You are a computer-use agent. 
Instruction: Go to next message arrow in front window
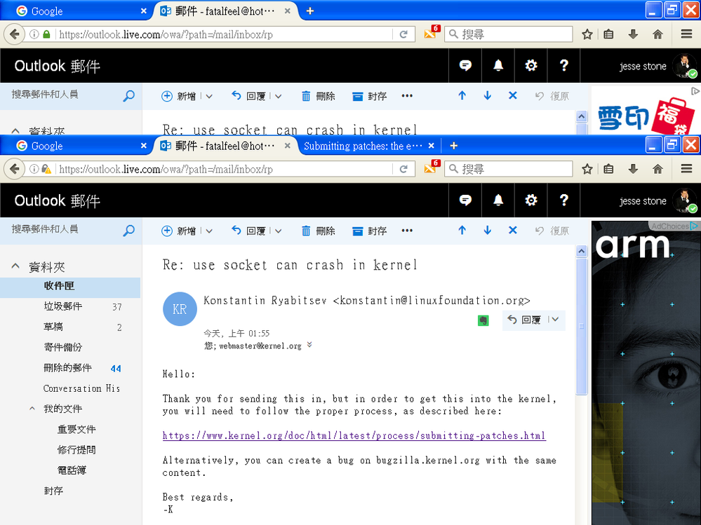[487, 231]
